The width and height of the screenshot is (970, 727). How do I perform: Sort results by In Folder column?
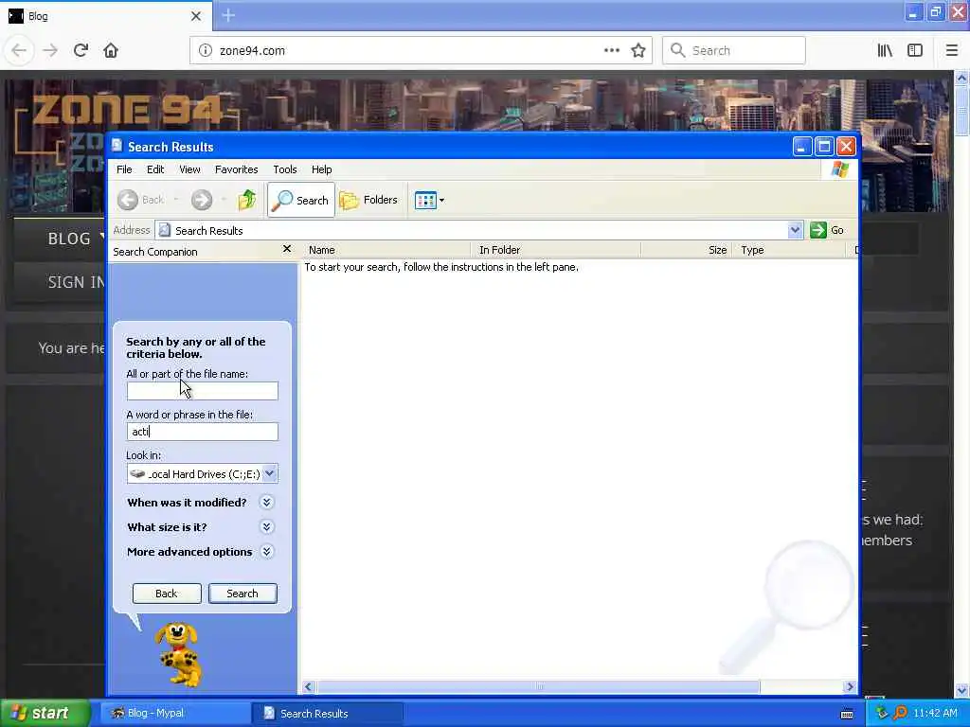point(556,250)
